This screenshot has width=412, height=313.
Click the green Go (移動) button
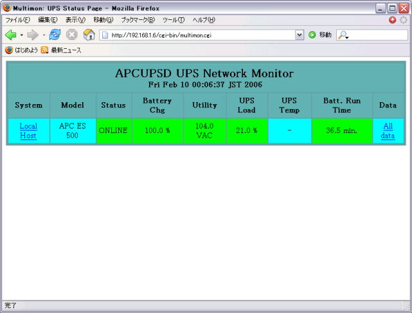pos(320,35)
